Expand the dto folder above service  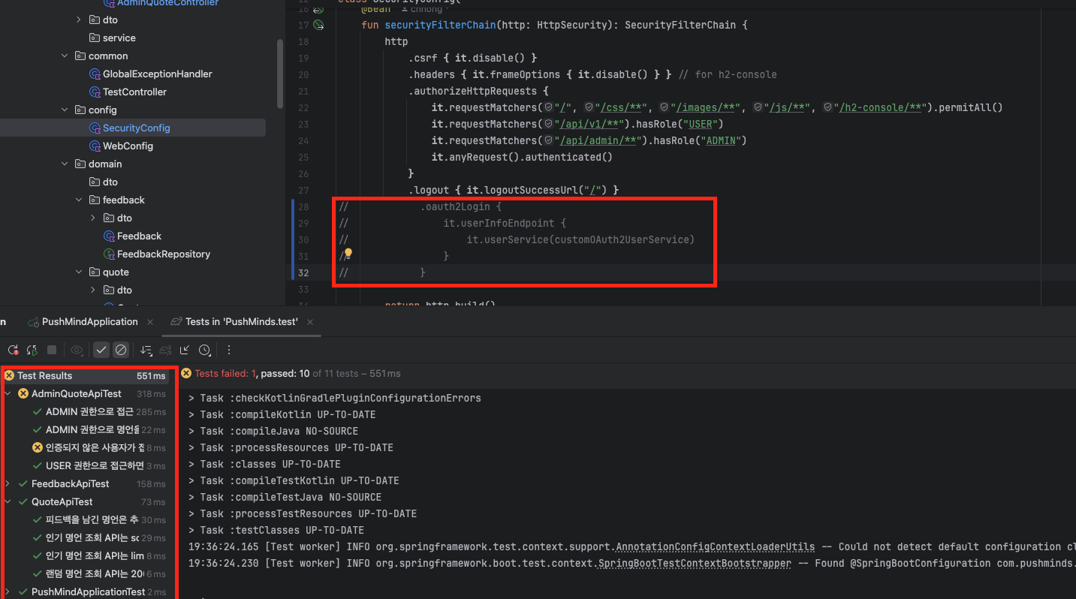coord(79,20)
